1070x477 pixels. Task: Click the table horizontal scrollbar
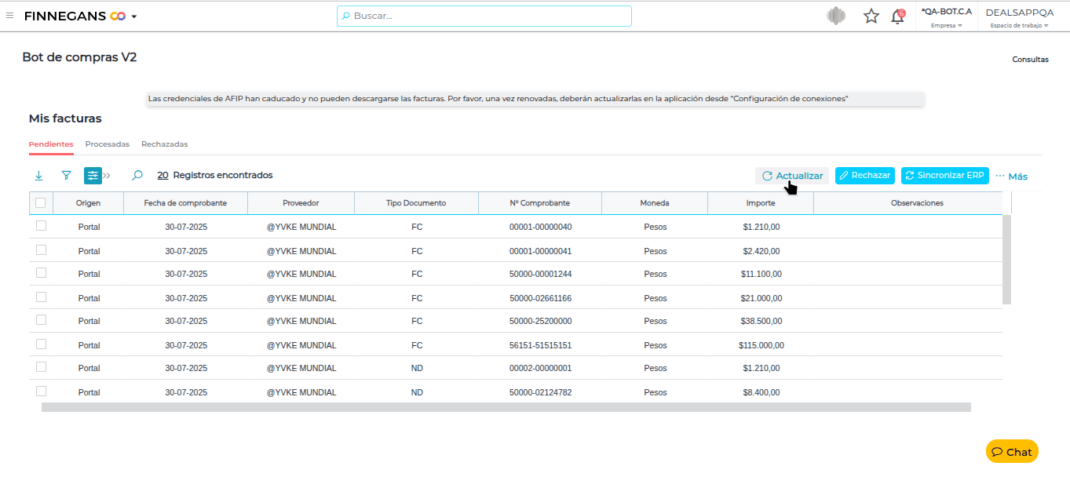click(x=506, y=407)
